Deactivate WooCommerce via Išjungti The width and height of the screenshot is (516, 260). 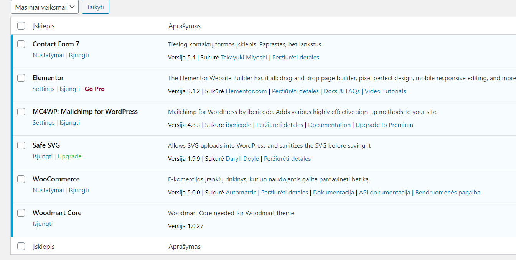click(x=79, y=190)
